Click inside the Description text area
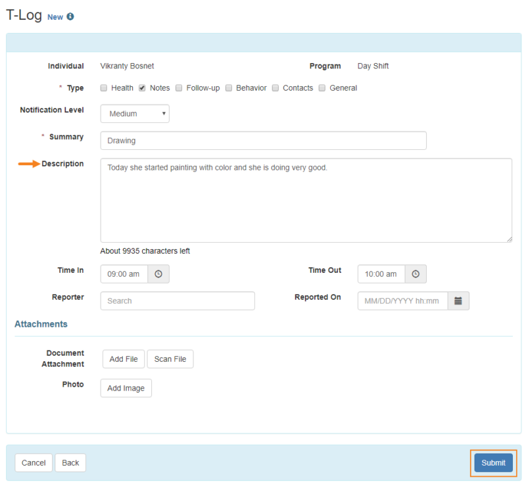526x488 pixels. coord(306,197)
